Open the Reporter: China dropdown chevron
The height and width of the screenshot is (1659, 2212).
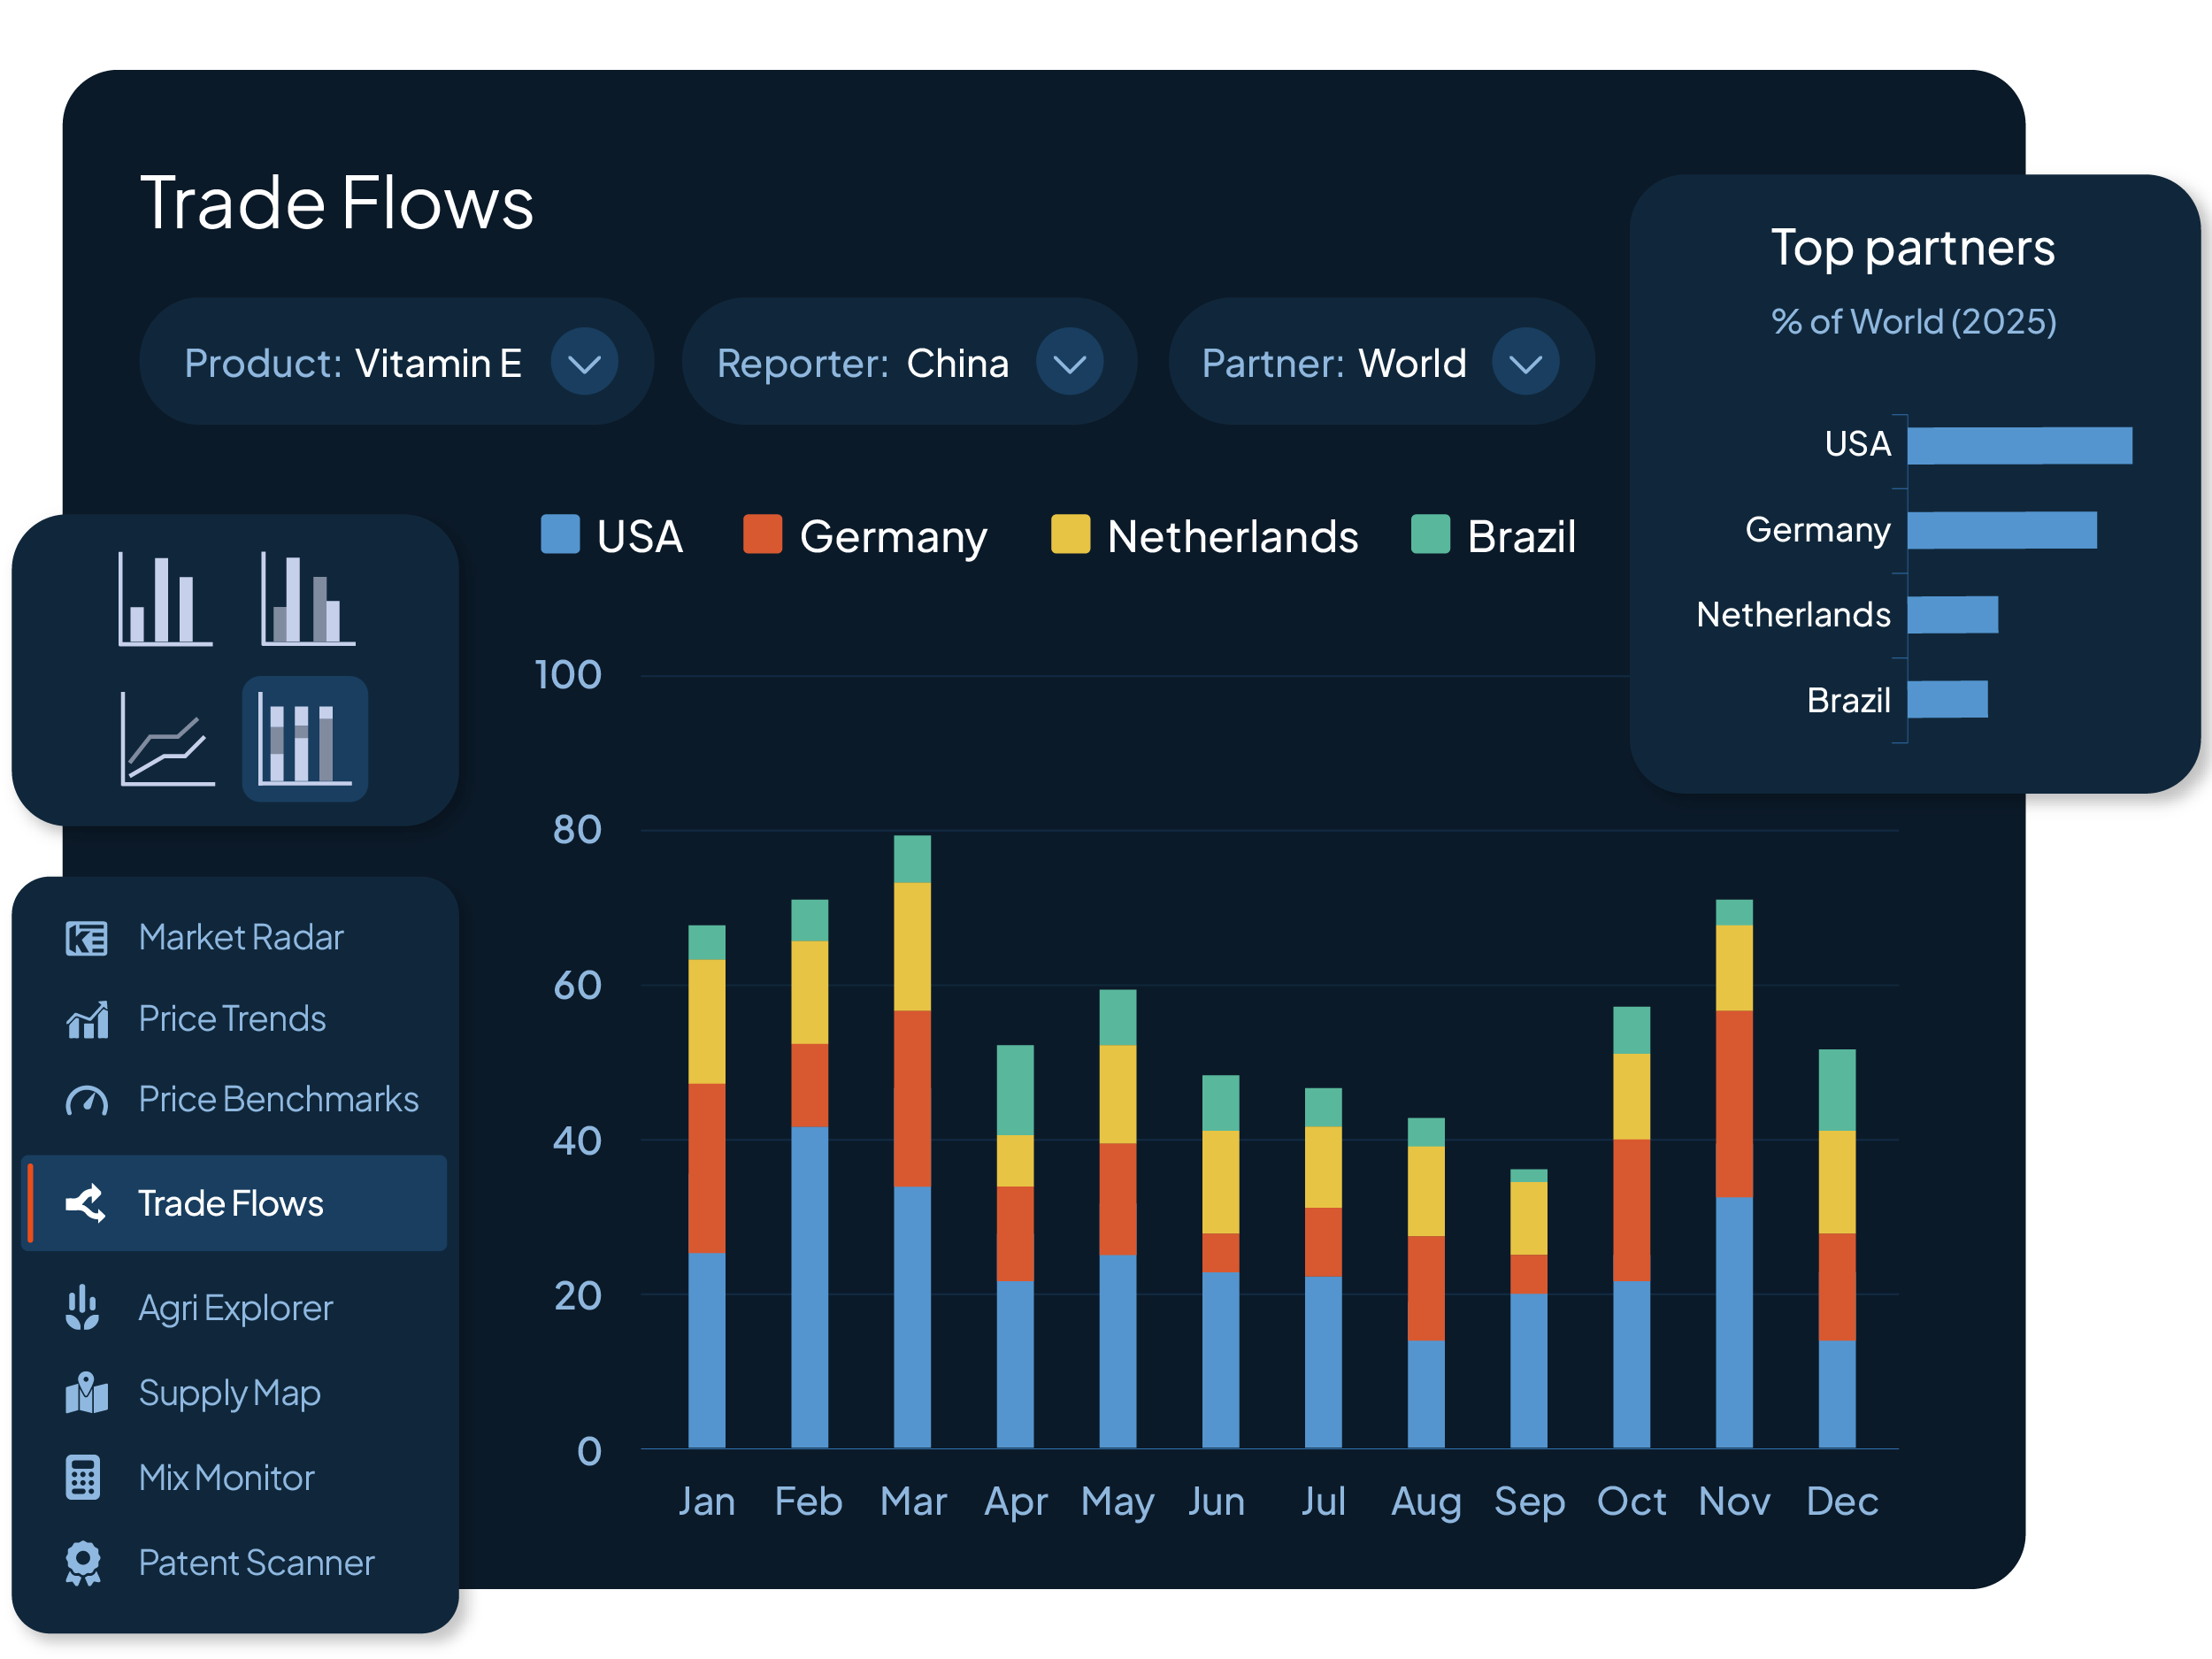coord(1069,362)
